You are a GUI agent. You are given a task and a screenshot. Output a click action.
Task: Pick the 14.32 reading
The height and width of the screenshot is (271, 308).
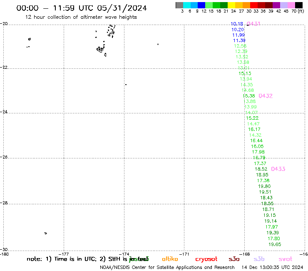tap(256, 135)
